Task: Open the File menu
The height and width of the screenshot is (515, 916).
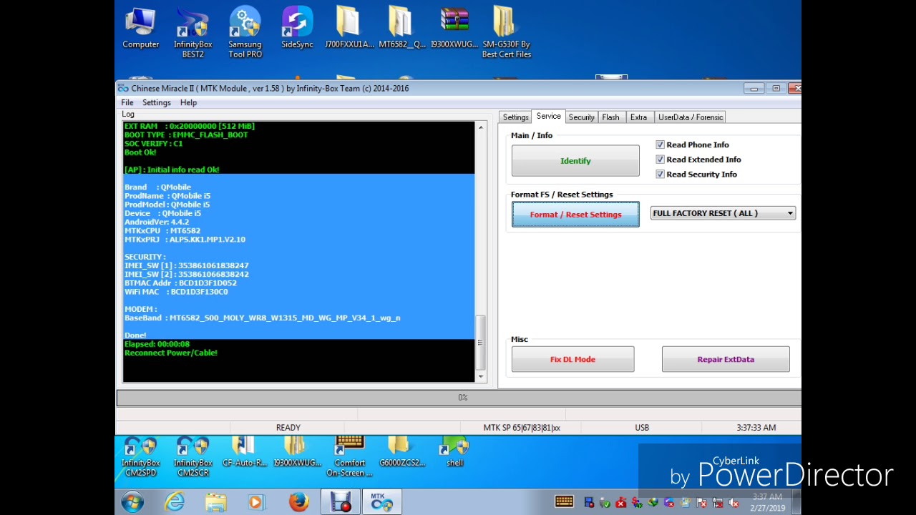Action: pos(127,102)
